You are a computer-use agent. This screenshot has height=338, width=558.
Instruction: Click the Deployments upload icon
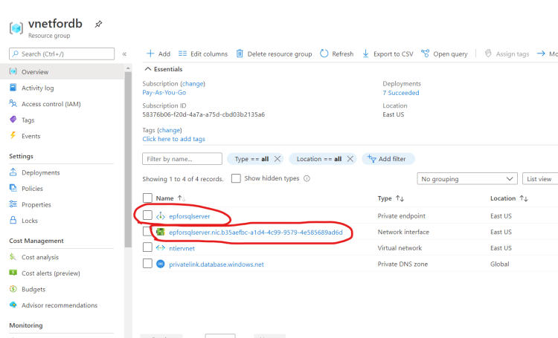13,172
